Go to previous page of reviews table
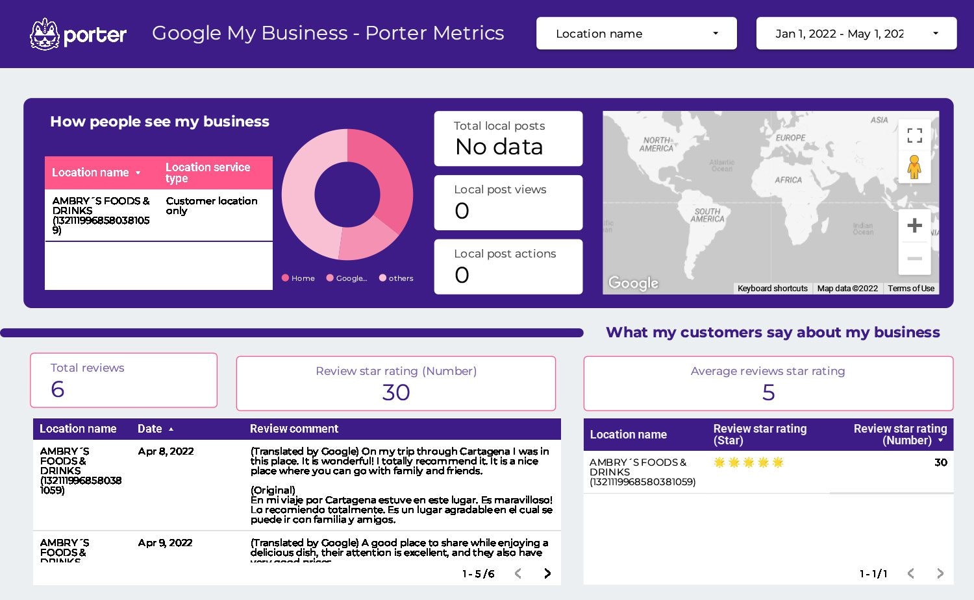The height and width of the screenshot is (600, 974). tap(518, 573)
